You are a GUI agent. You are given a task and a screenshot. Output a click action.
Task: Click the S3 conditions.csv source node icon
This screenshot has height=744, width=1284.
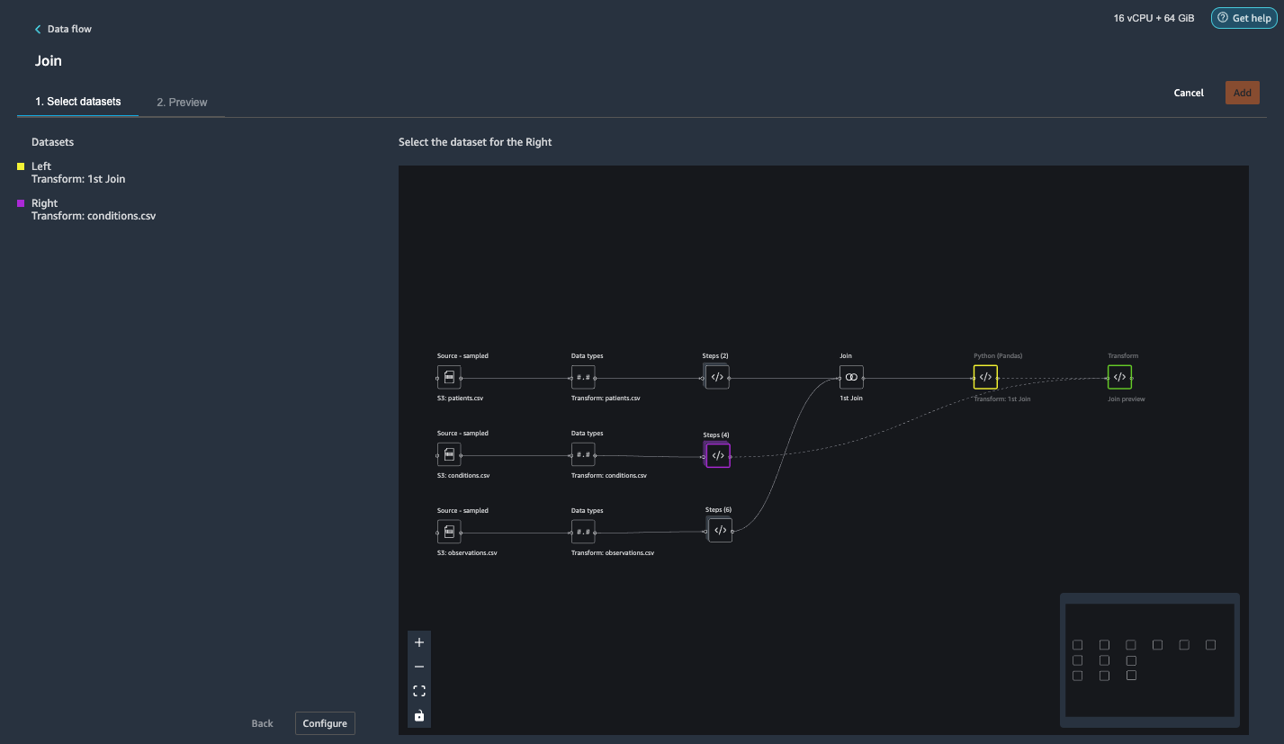tap(449, 454)
